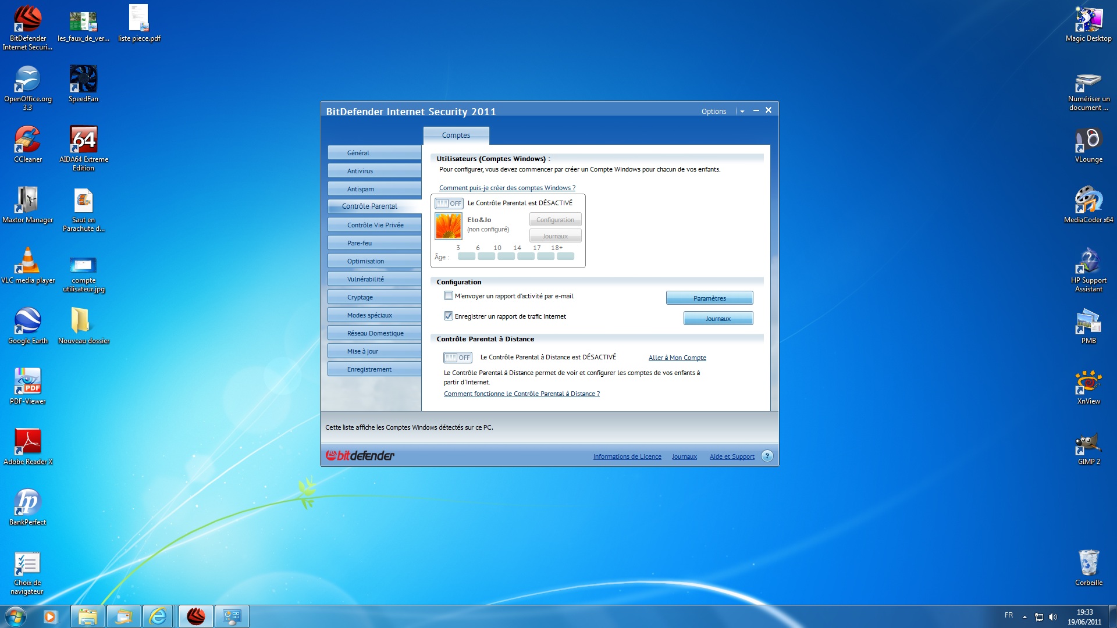This screenshot has height=628, width=1117.
Task: Select Modes spéciaux section
Action: point(375,315)
